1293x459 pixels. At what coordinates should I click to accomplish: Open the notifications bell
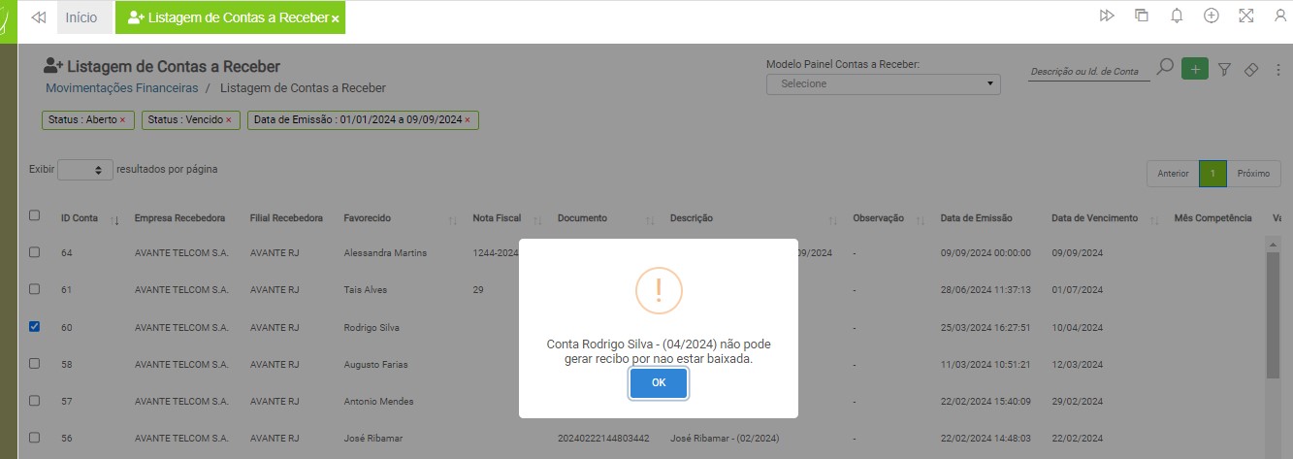coord(1177,16)
